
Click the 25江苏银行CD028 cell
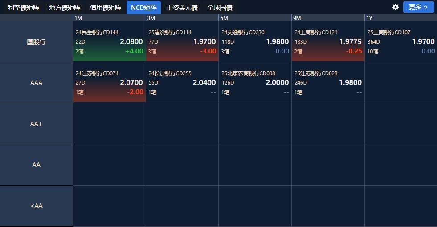(328, 83)
